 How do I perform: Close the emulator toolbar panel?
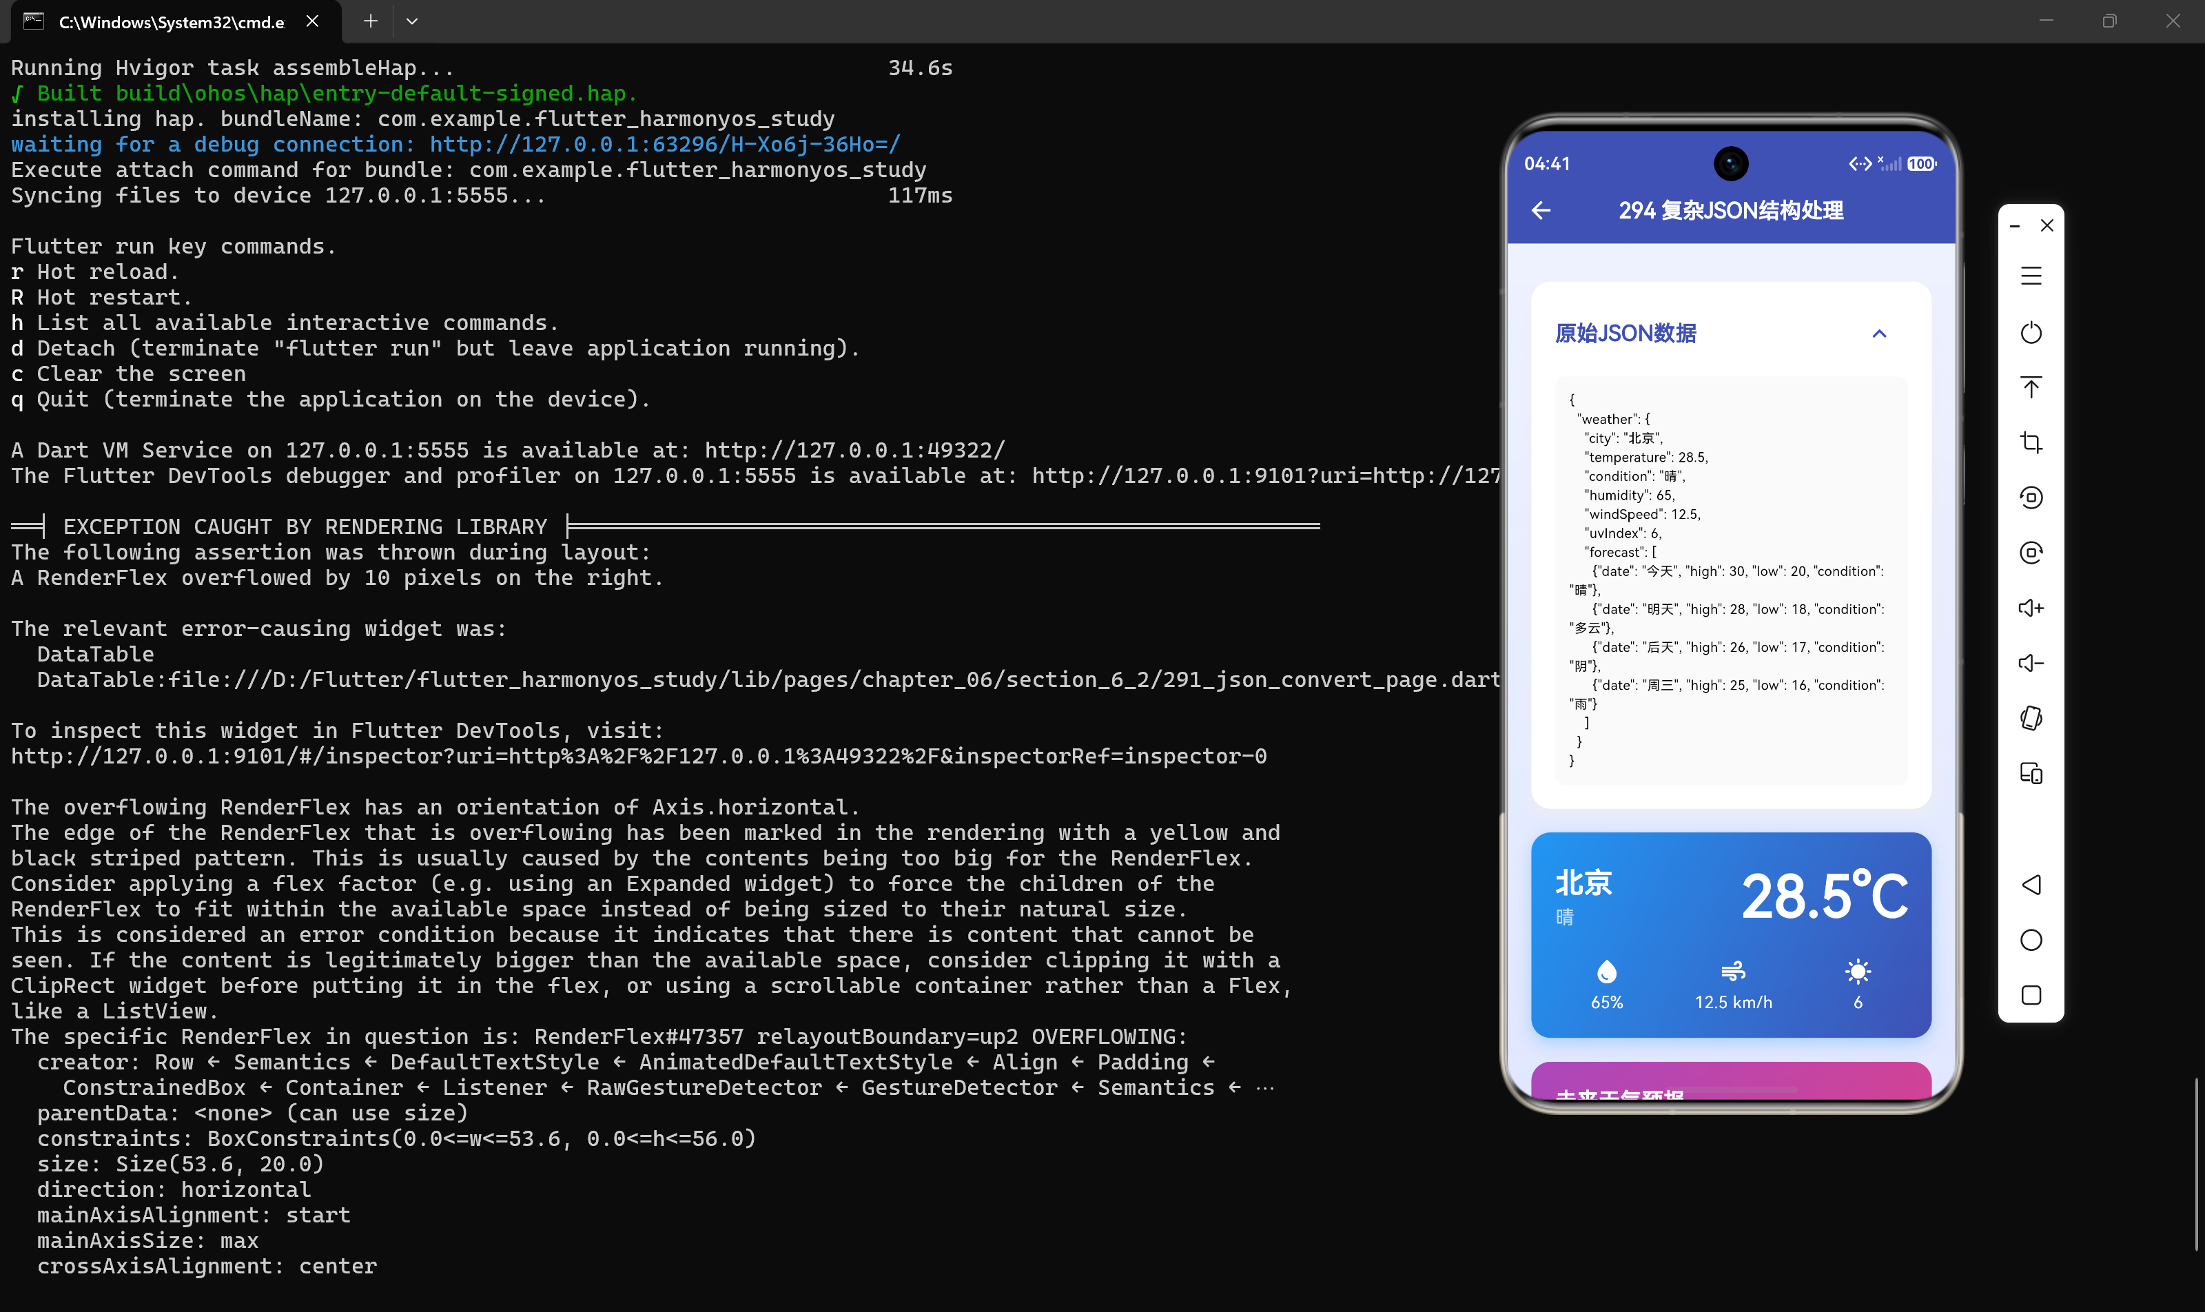[x=2047, y=225]
